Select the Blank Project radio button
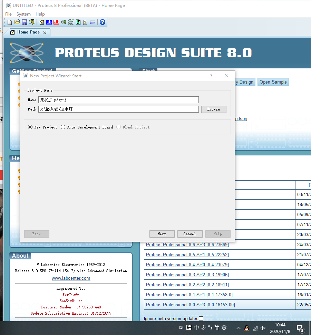This screenshot has height=335, width=311. (x=118, y=127)
